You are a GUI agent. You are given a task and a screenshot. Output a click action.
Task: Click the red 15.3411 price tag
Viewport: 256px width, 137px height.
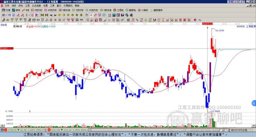point(7,48)
